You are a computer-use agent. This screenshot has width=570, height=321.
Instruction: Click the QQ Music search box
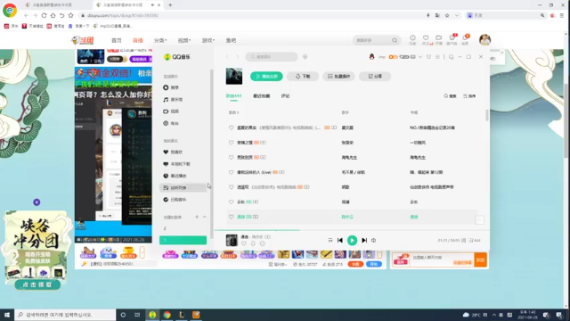click(x=272, y=57)
